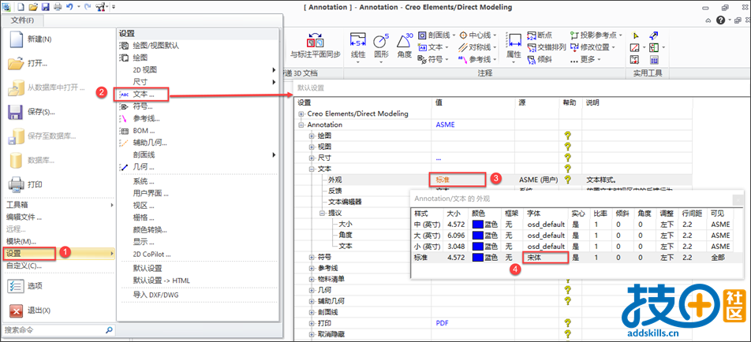Click the 修改位置 icon in ribbon
Screen dimensions: 751x342
pos(574,47)
